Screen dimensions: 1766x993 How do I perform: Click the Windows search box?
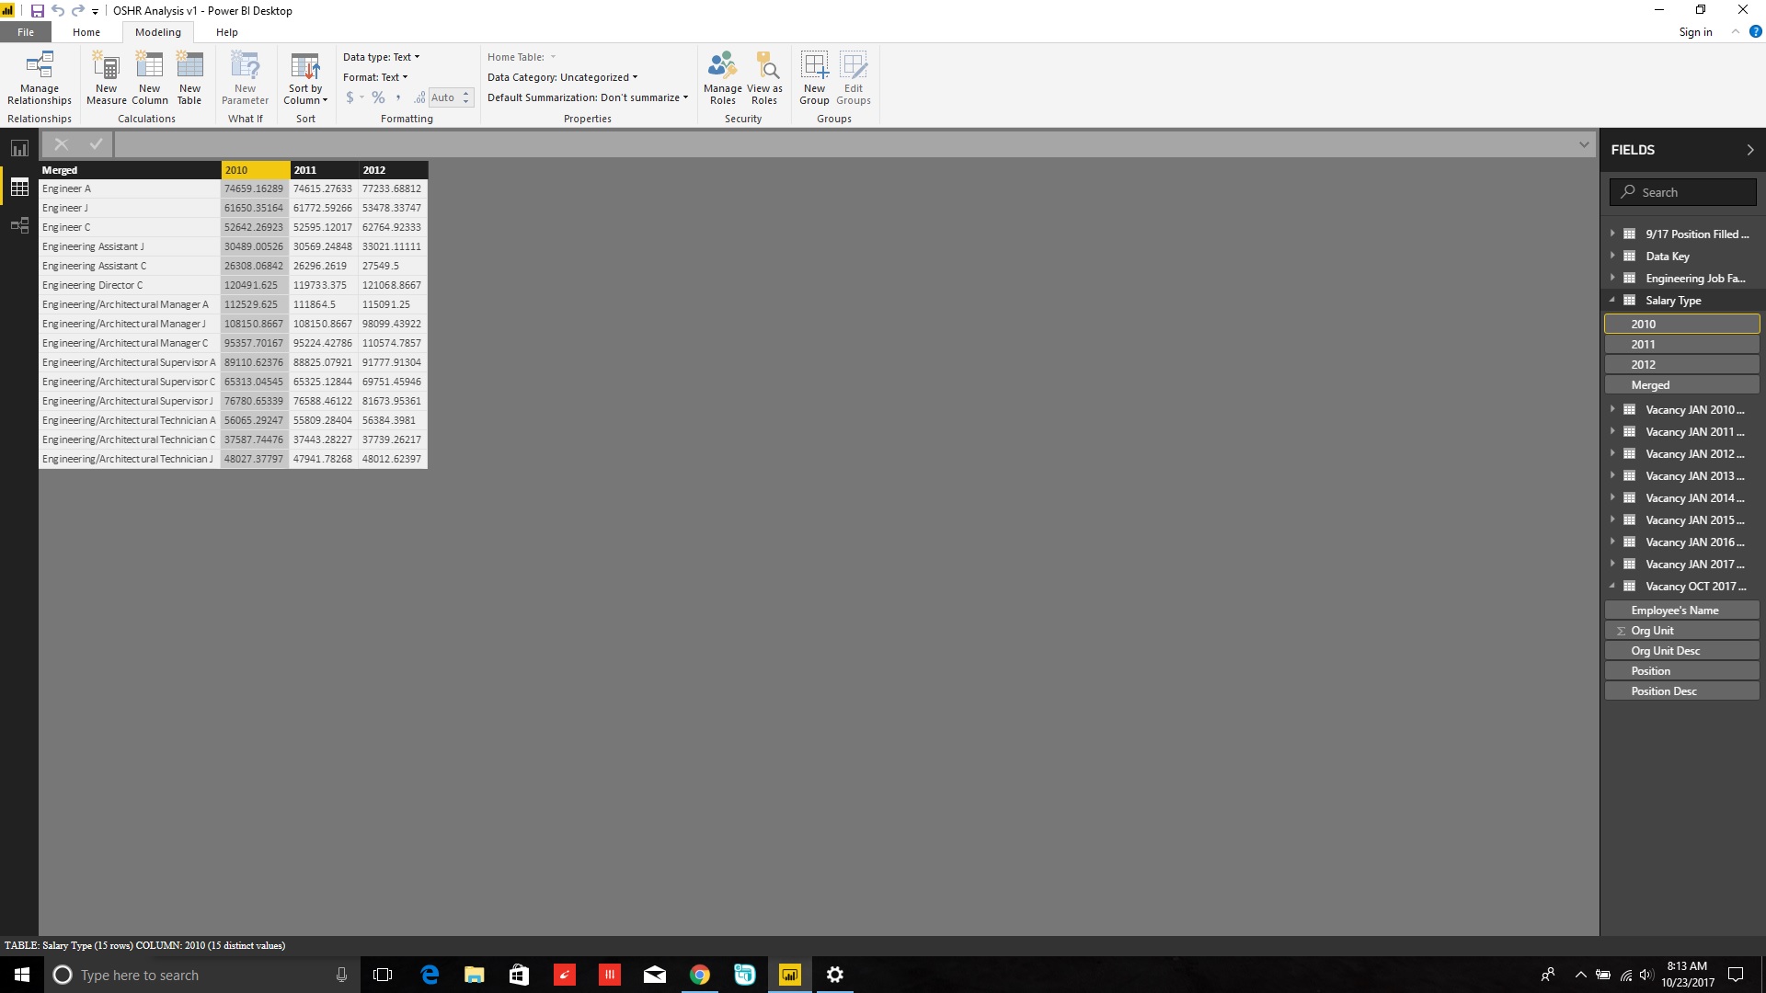[x=202, y=975]
